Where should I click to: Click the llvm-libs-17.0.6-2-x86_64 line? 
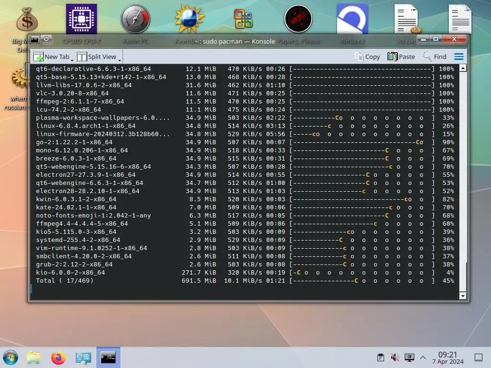pyautogui.click(x=245, y=85)
